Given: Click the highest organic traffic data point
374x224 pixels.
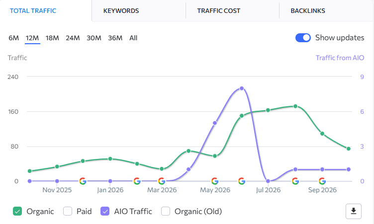Looking at the screenshot, I should click(295, 106).
